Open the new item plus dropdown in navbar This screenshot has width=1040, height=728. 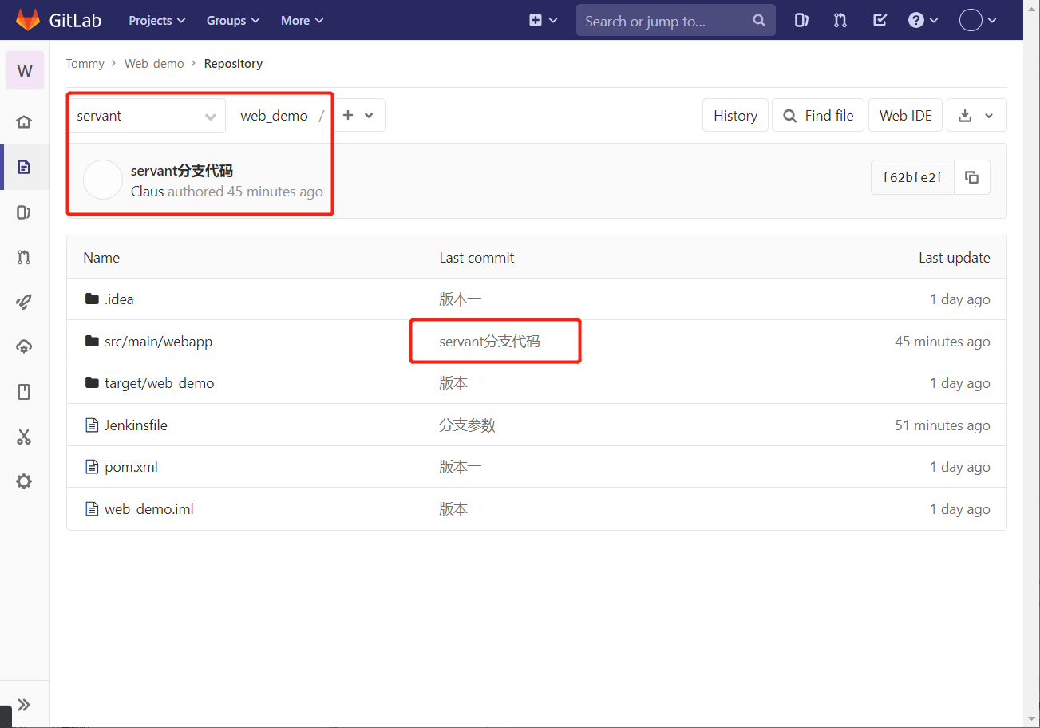543,20
